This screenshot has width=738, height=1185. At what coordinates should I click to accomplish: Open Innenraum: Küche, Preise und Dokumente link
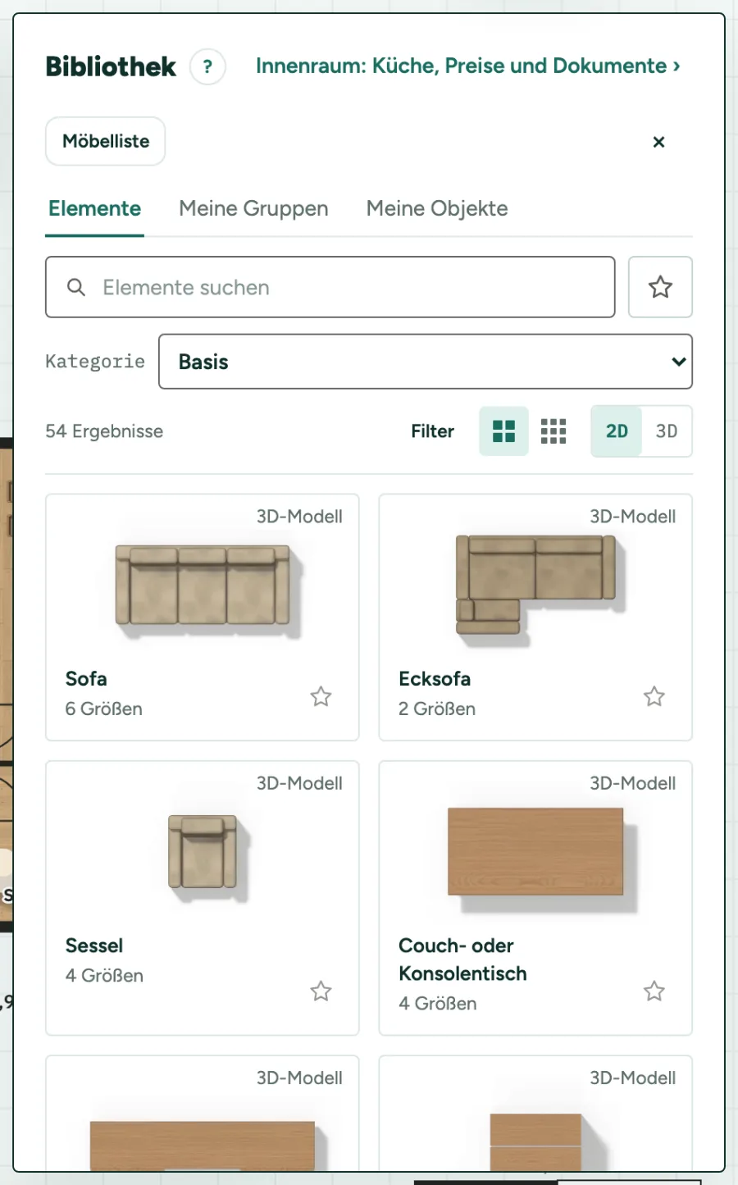467,66
